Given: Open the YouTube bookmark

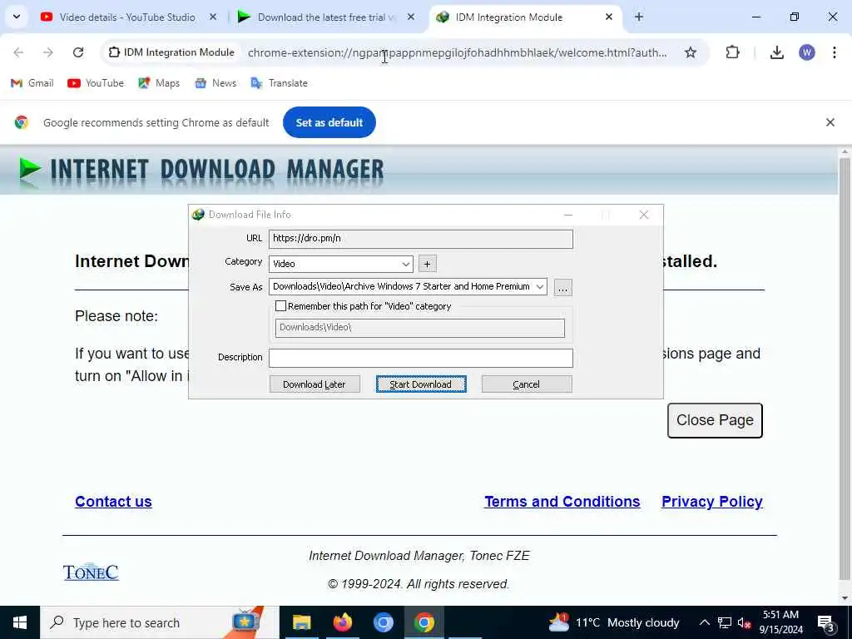Looking at the screenshot, I should pos(96,83).
